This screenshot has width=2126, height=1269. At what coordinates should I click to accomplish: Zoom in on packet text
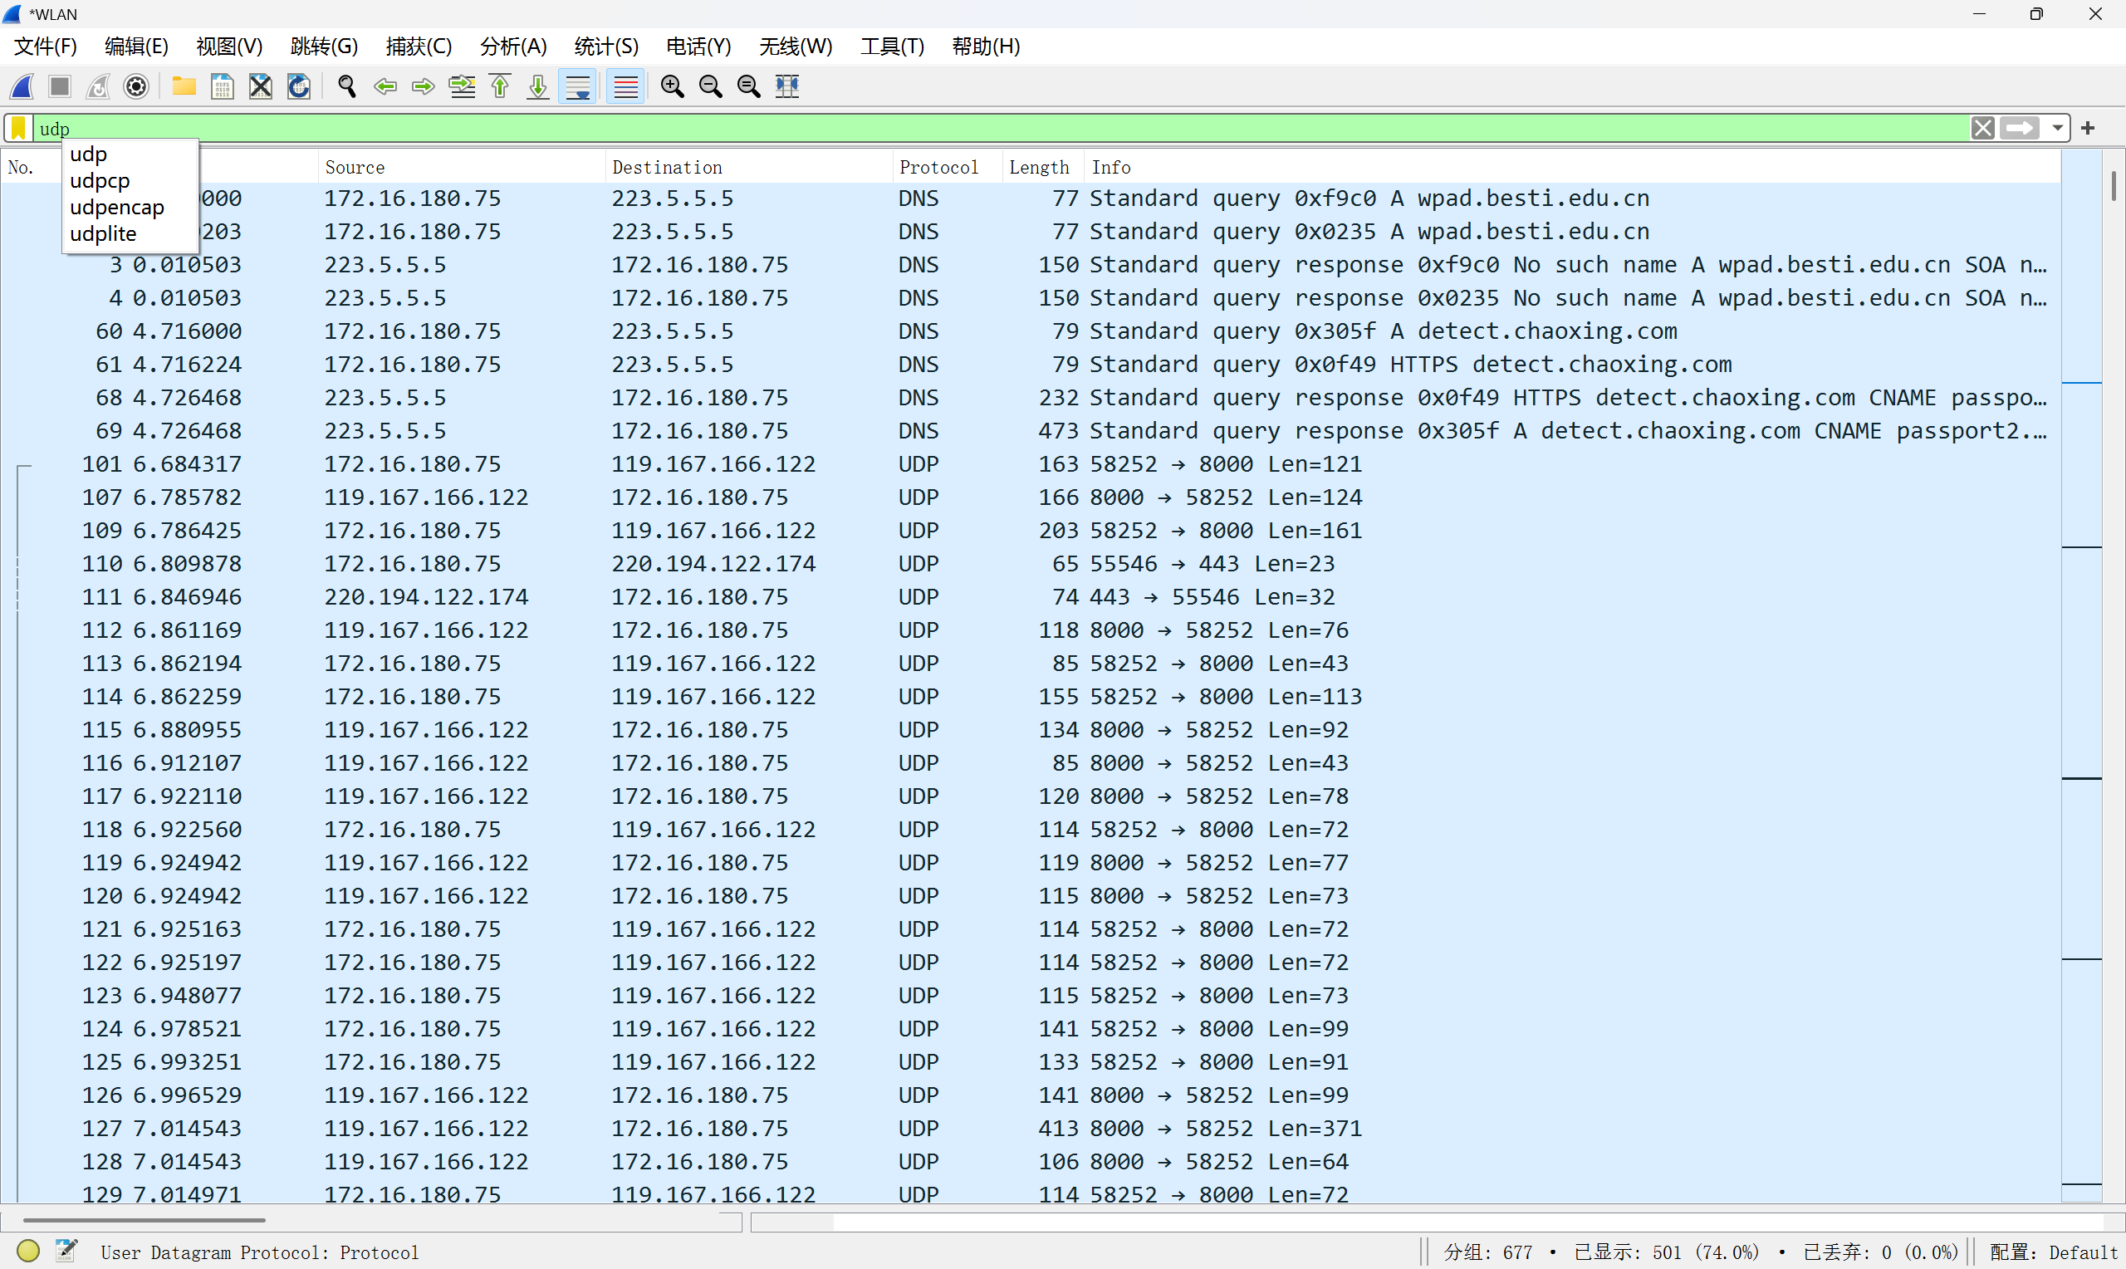point(673,86)
